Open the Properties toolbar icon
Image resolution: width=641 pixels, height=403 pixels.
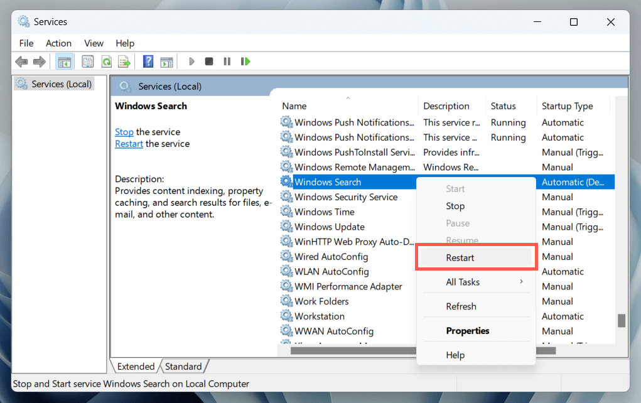[87, 62]
